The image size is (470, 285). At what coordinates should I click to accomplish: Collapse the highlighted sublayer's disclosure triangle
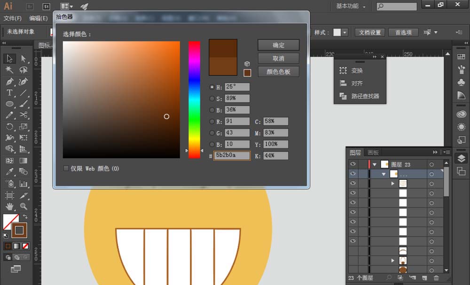point(384,174)
